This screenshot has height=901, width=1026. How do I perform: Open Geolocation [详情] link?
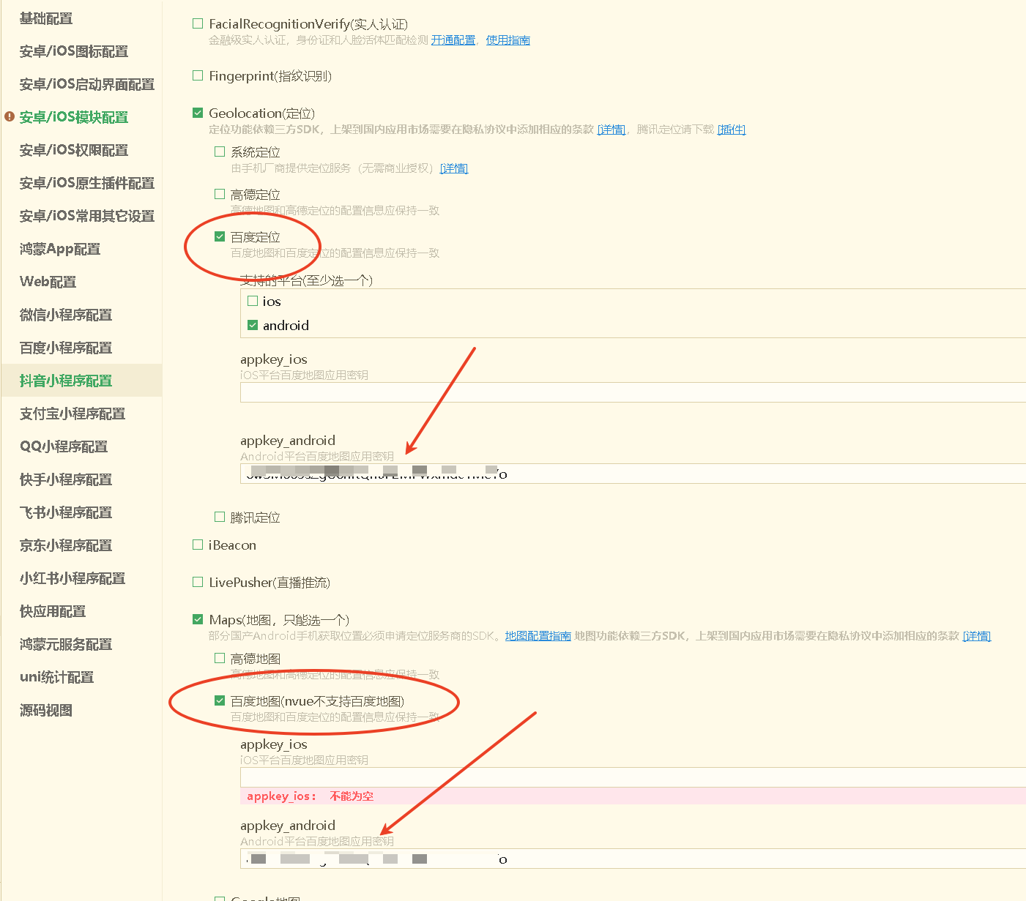(611, 130)
